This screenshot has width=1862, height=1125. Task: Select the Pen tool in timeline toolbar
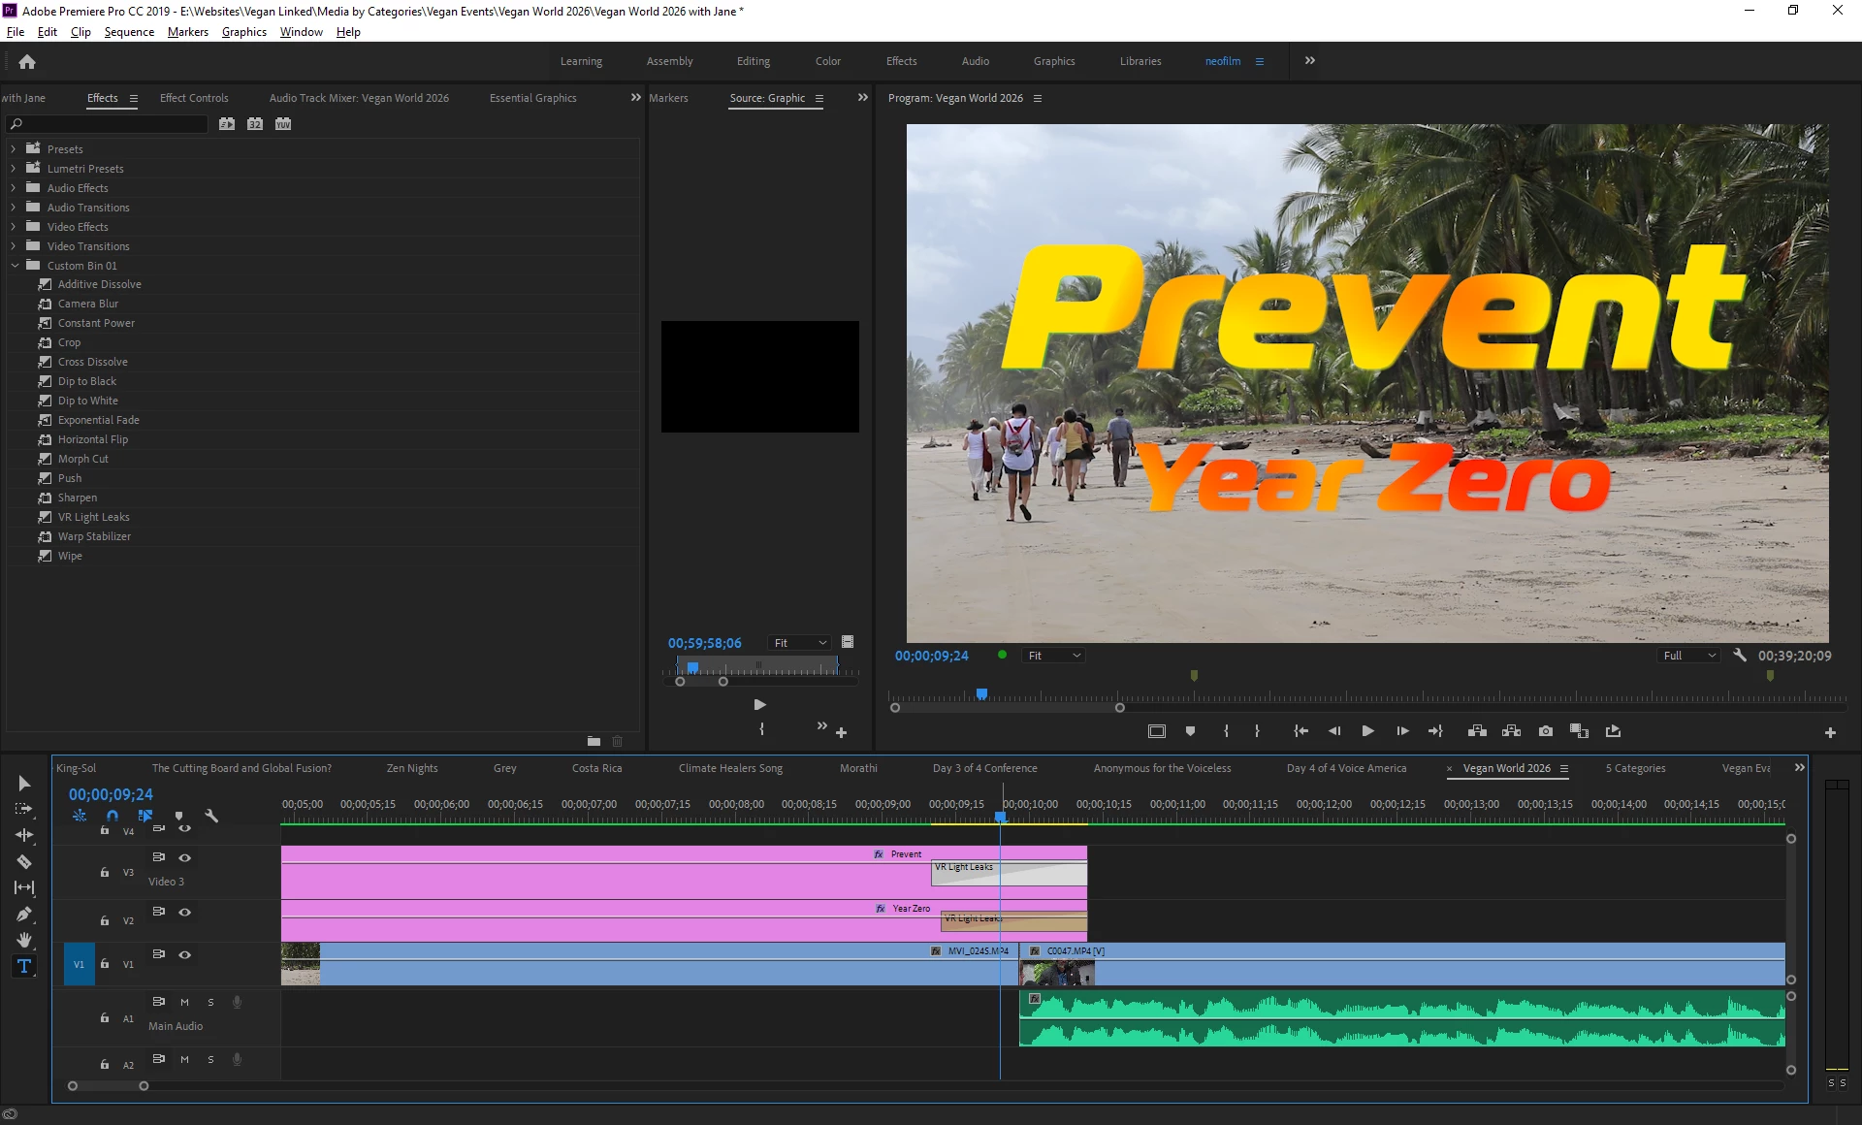[x=24, y=914]
